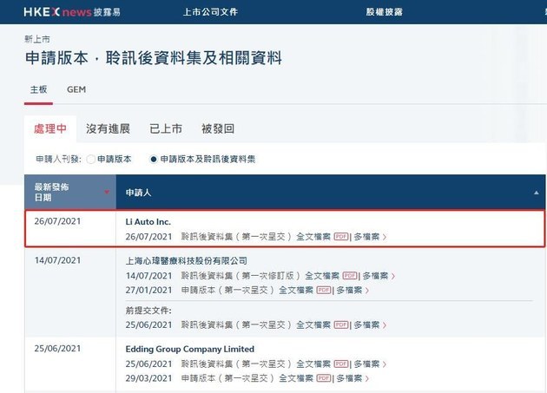
Task: Open PDF icon for Li Auto Inc. 26/07/2021 filing
Action: [x=341, y=237]
